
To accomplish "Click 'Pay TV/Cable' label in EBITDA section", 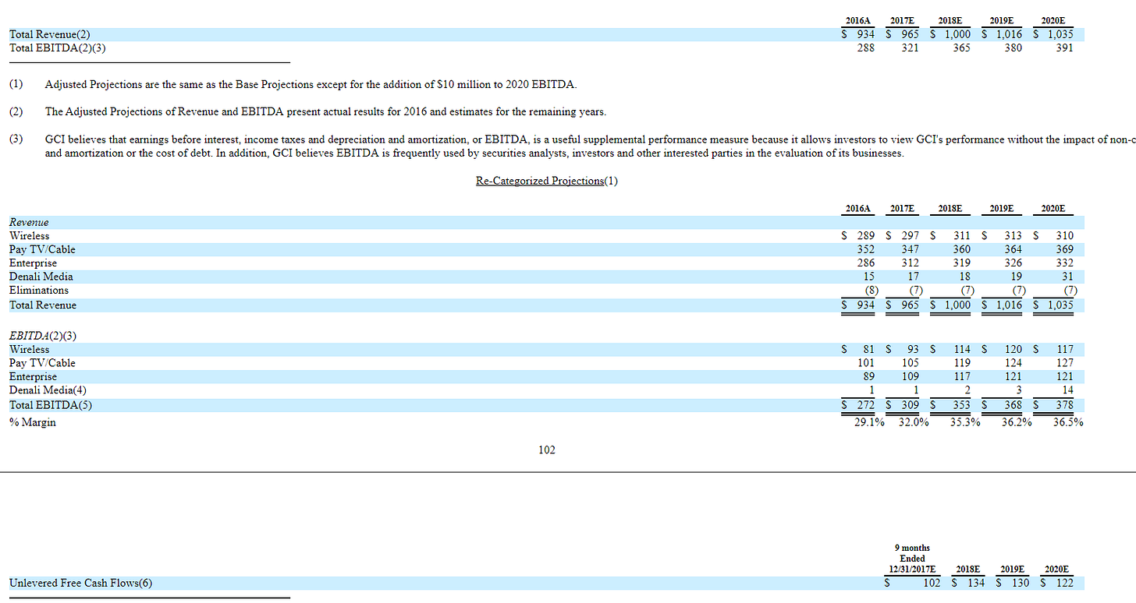I will [42, 362].
